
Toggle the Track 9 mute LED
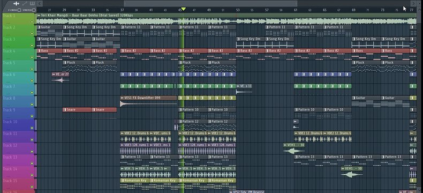32,116
